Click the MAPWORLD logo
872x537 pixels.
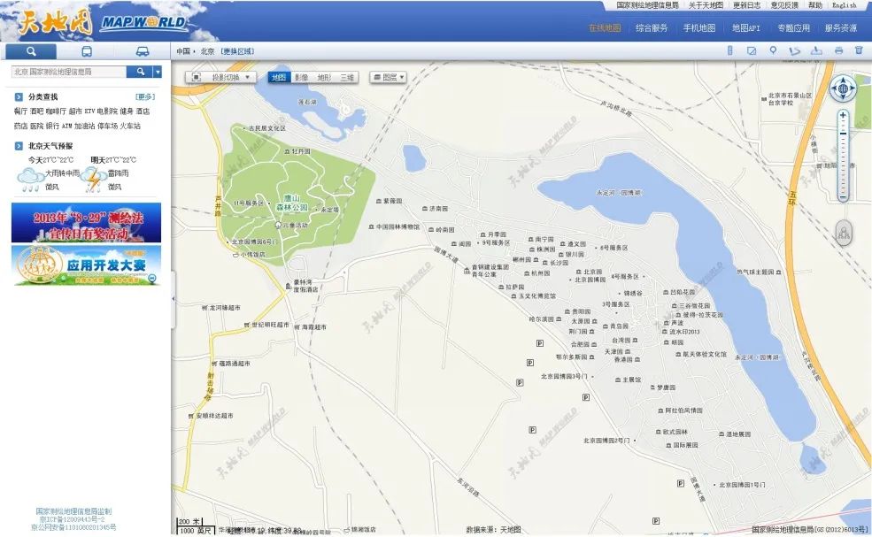point(143,23)
